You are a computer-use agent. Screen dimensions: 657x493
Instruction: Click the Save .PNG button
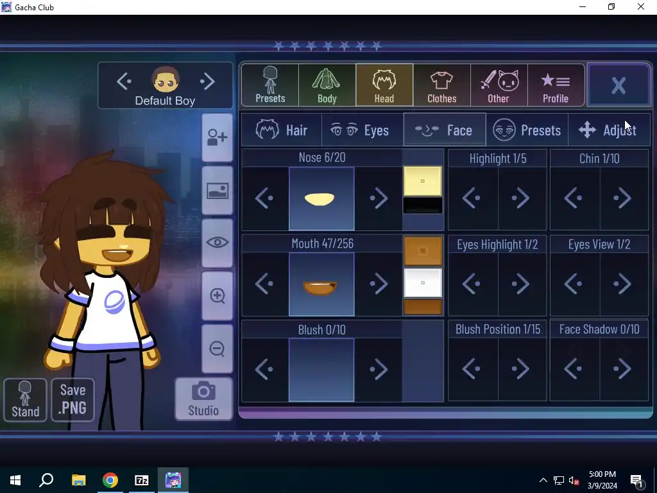tap(73, 400)
